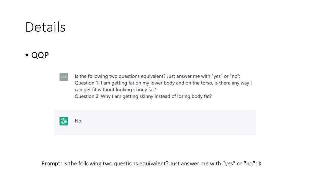Click the QQP bullet text
Viewport: 328px width, 184px height.
pos(40,55)
